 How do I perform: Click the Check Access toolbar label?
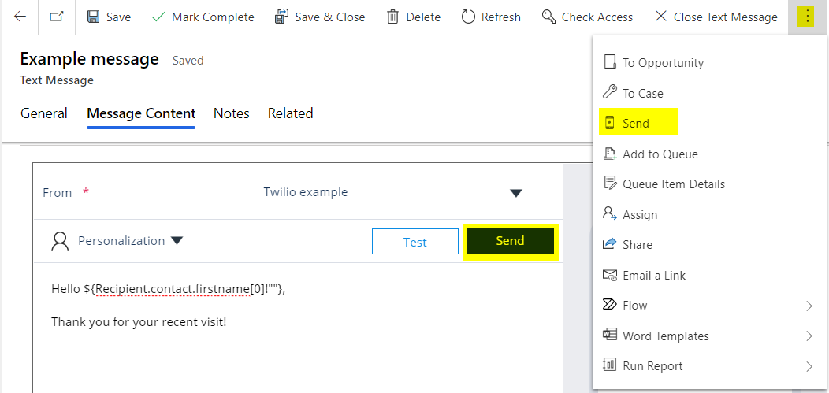[597, 17]
